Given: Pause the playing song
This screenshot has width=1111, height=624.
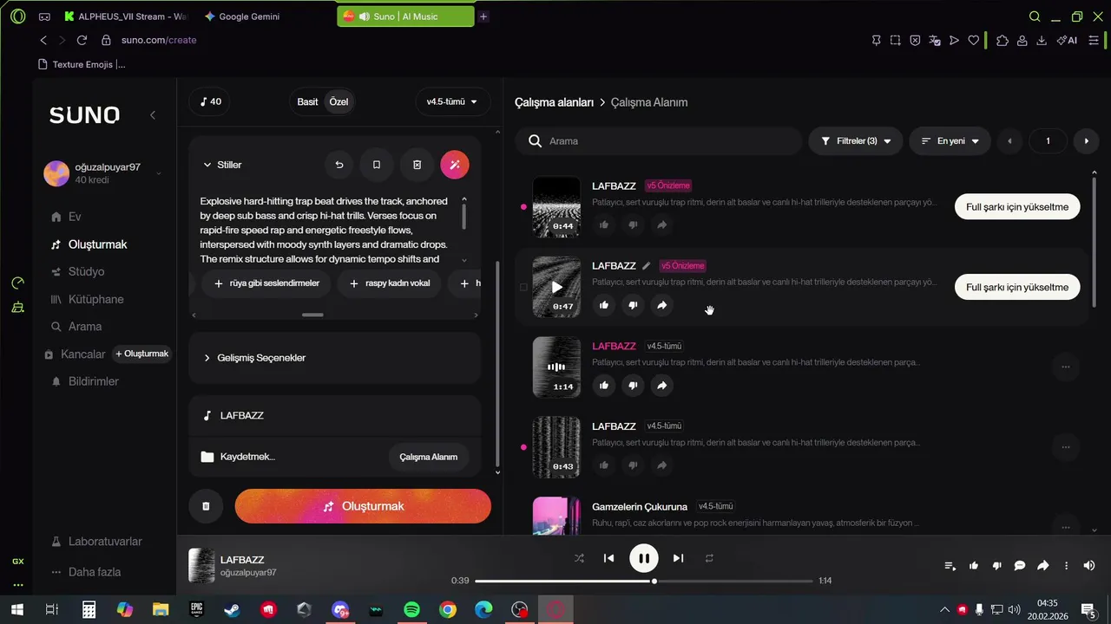Looking at the screenshot, I should point(644,558).
